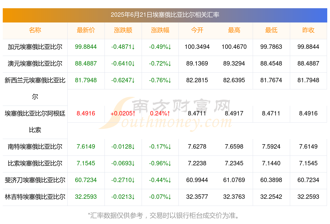Click the 埃塞俄比亚比尔阿根廷比索 row name
Screen dimensions: 330x224
(x=35, y=121)
